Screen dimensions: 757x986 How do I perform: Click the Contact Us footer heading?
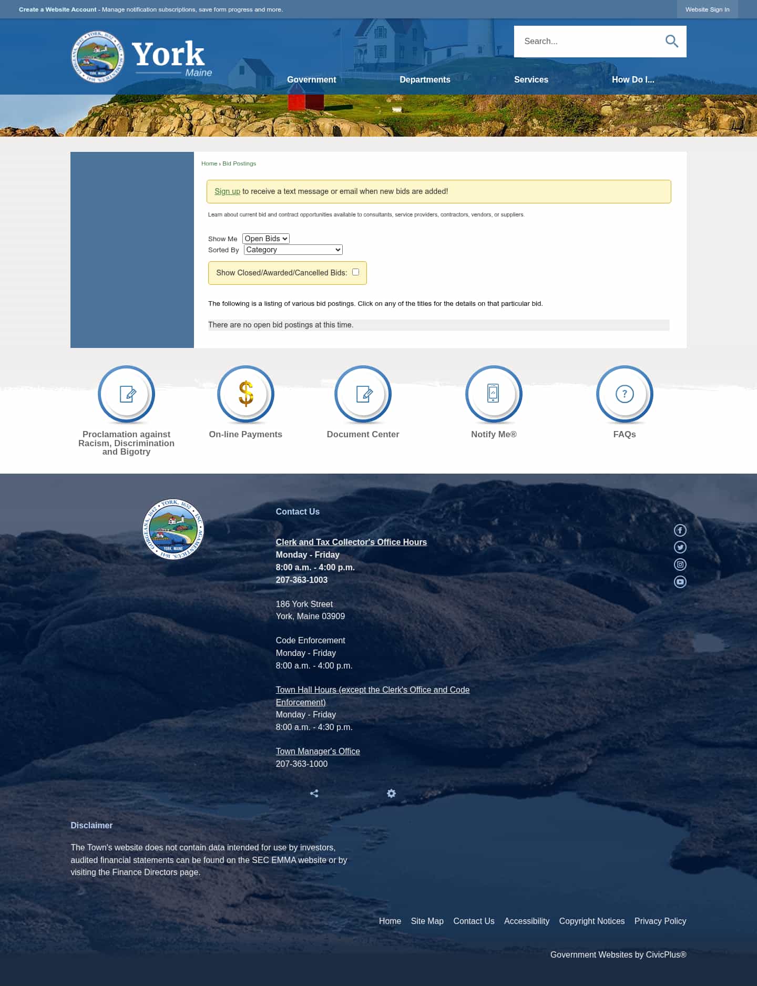(x=298, y=511)
